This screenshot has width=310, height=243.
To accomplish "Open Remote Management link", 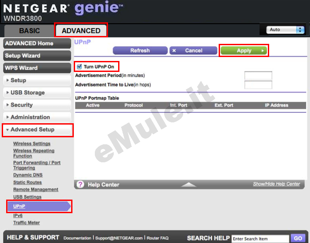I will (36, 189).
